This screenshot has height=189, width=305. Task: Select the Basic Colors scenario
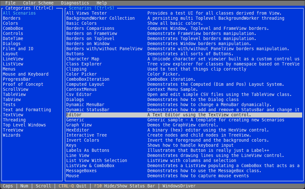pos(81,23)
